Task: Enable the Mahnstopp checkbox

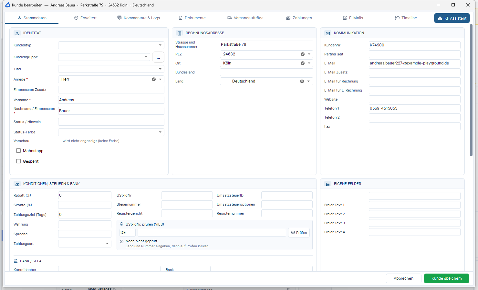Action: coord(18,150)
